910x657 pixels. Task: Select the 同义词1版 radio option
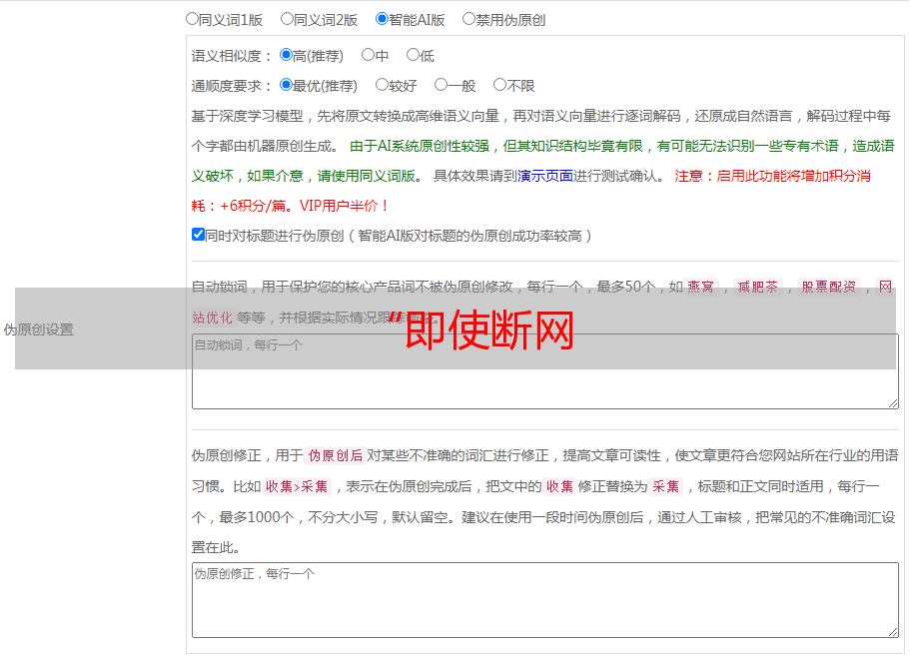[x=193, y=19]
